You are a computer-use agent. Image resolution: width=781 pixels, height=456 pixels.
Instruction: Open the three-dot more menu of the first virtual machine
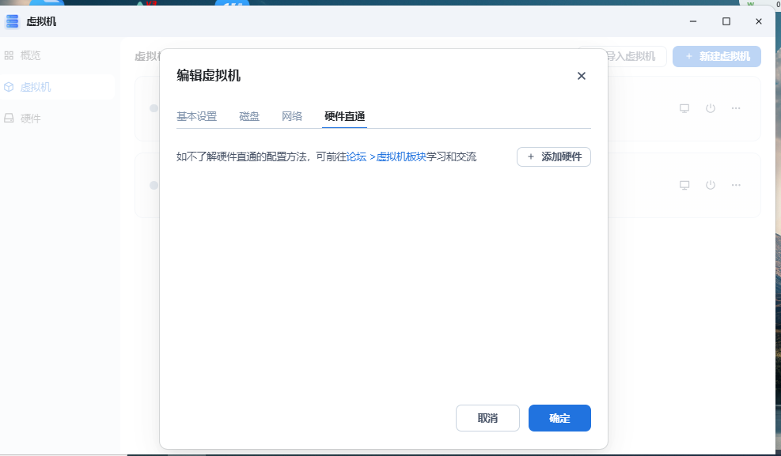pyautogui.click(x=736, y=108)
